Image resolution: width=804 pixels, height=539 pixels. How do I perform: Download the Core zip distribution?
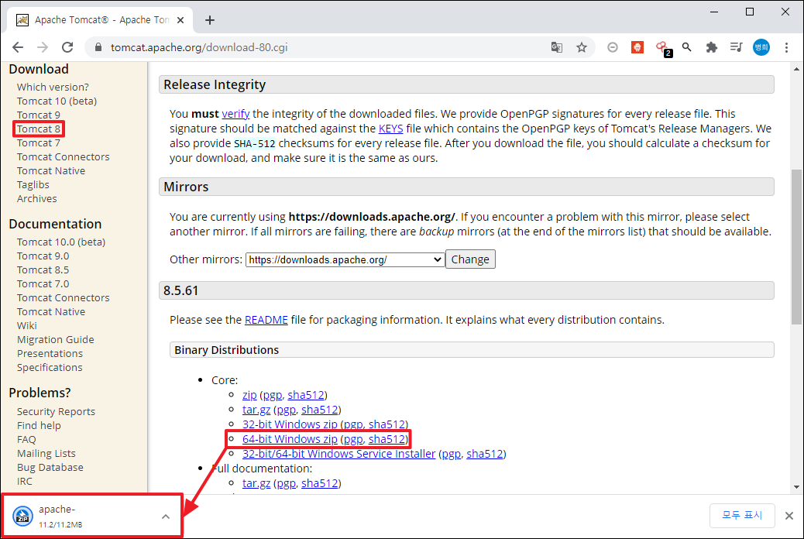click(249, 395)
